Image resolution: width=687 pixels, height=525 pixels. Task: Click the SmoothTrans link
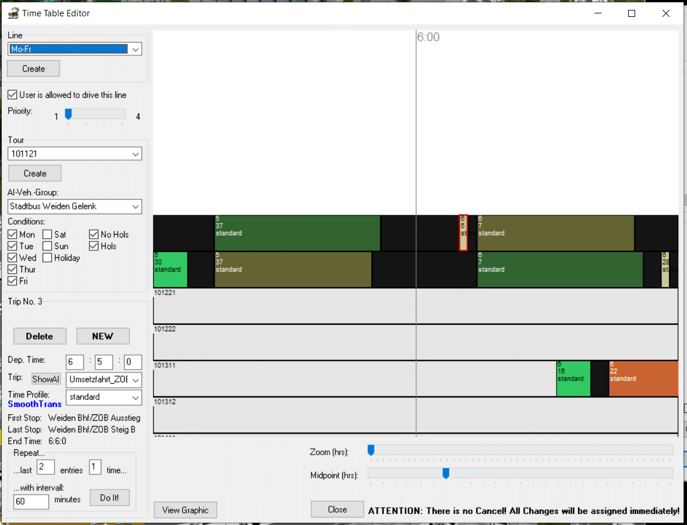point(34,404)
